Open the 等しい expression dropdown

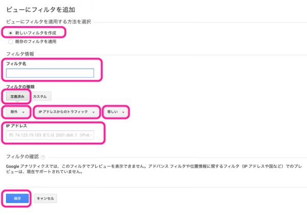click(116, 112)
